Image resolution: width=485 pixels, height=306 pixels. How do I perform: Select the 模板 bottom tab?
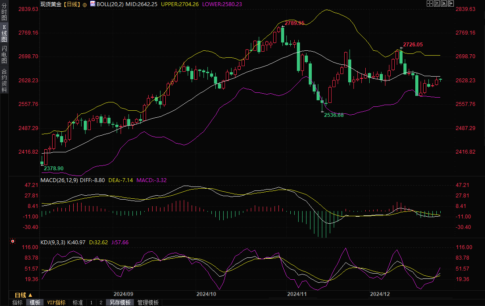coord(35,302)
